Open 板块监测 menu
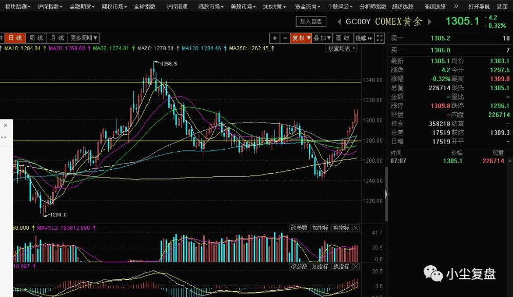 (17, 6)
